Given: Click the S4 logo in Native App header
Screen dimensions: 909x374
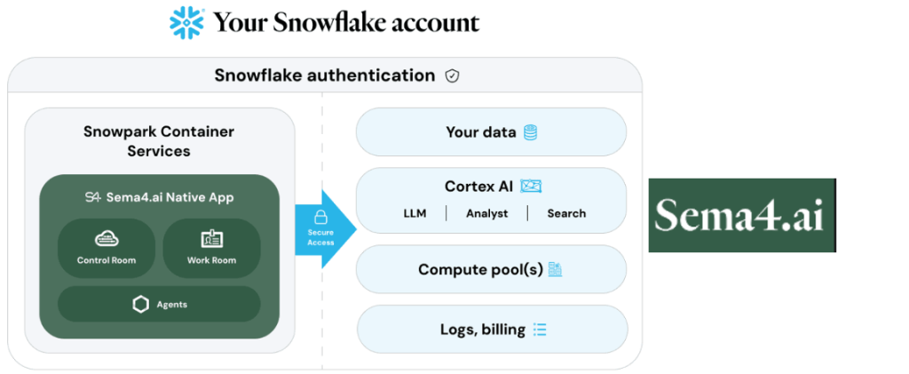Looking at the screenshot, I should 92,197.
